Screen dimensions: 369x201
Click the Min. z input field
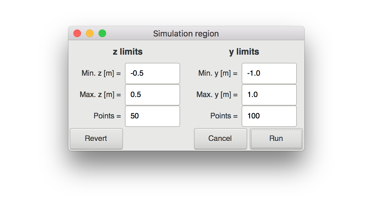coord(152,73)
